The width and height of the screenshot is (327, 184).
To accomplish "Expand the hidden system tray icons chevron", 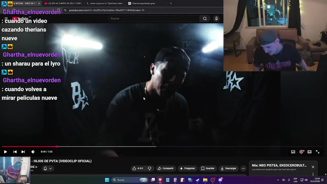I will pos(278,180).
